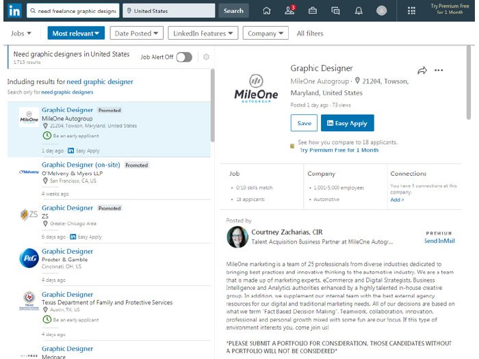This screenshot has height=359, width=479.
Task: Click 'Greater Chicago Area' location text
Action: [73, 224]
